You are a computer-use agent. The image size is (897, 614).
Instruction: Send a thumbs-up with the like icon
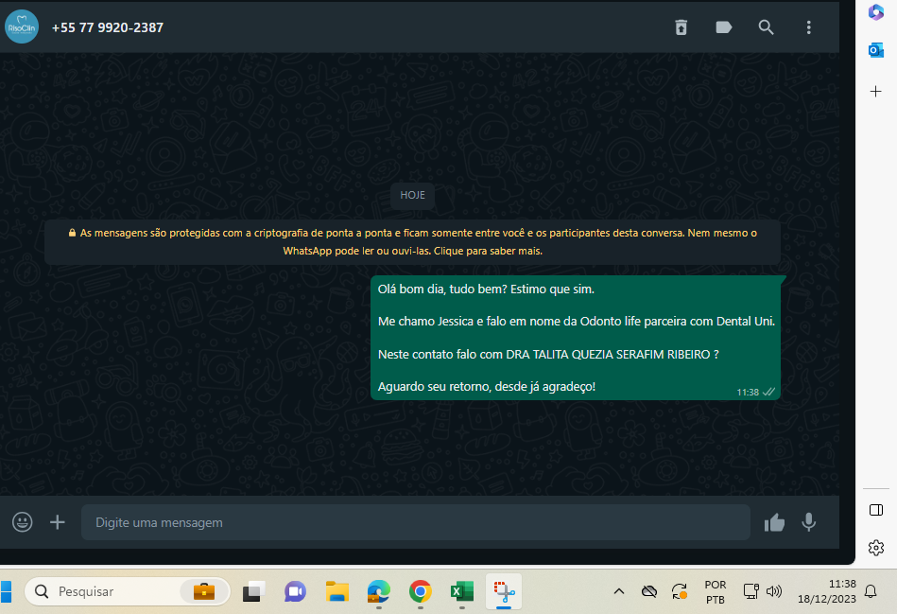coord(774,522)
